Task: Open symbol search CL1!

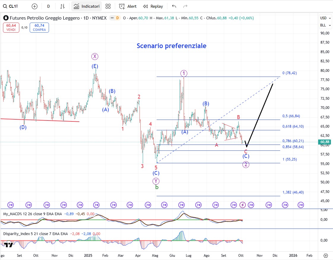Action: (10, 6)
